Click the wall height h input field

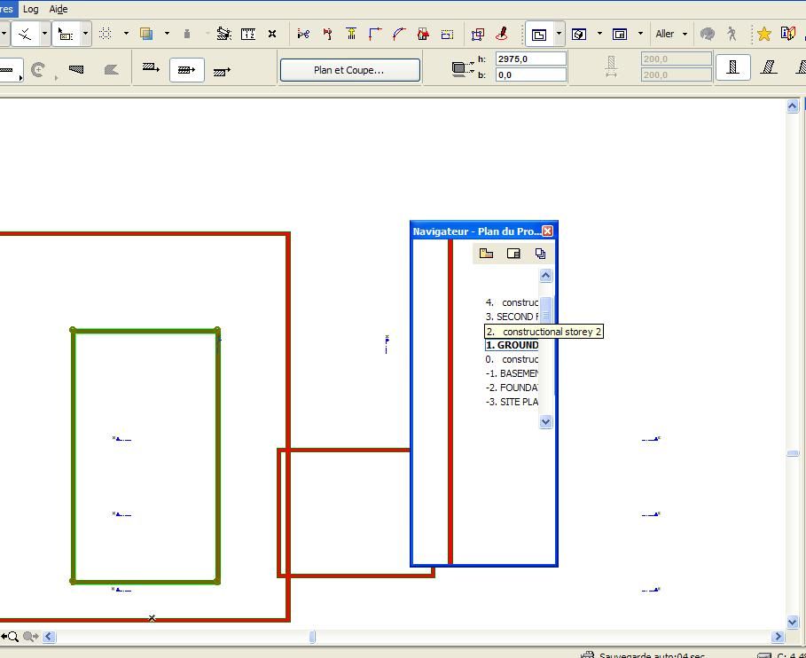click(530, 59)
